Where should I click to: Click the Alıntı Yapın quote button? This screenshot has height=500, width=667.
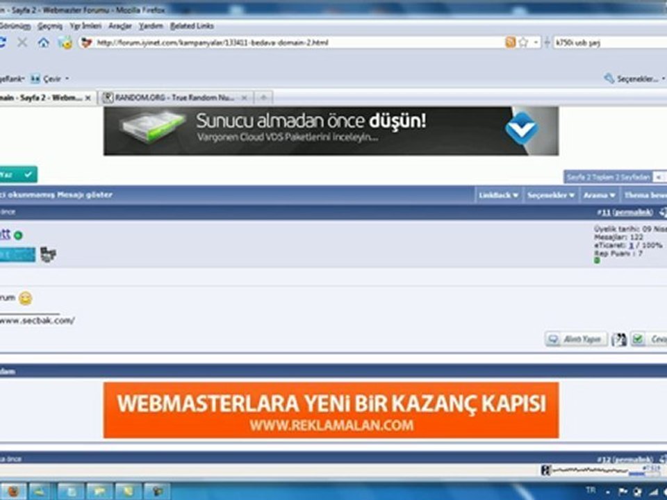click(576, 340)
